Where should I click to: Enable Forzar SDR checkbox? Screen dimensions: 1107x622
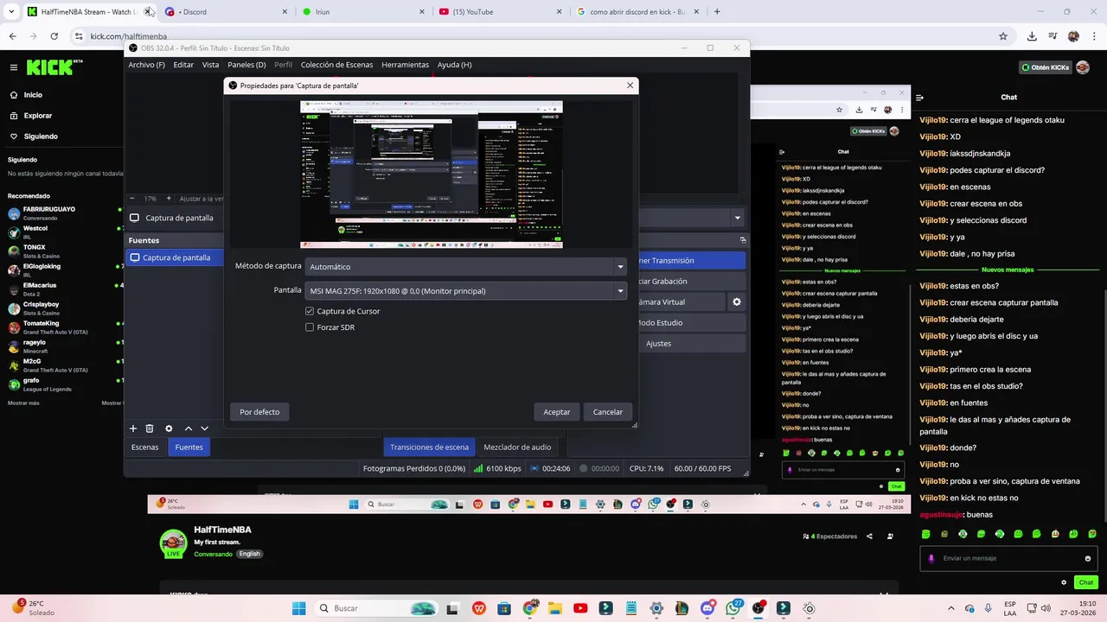[310, 327]
